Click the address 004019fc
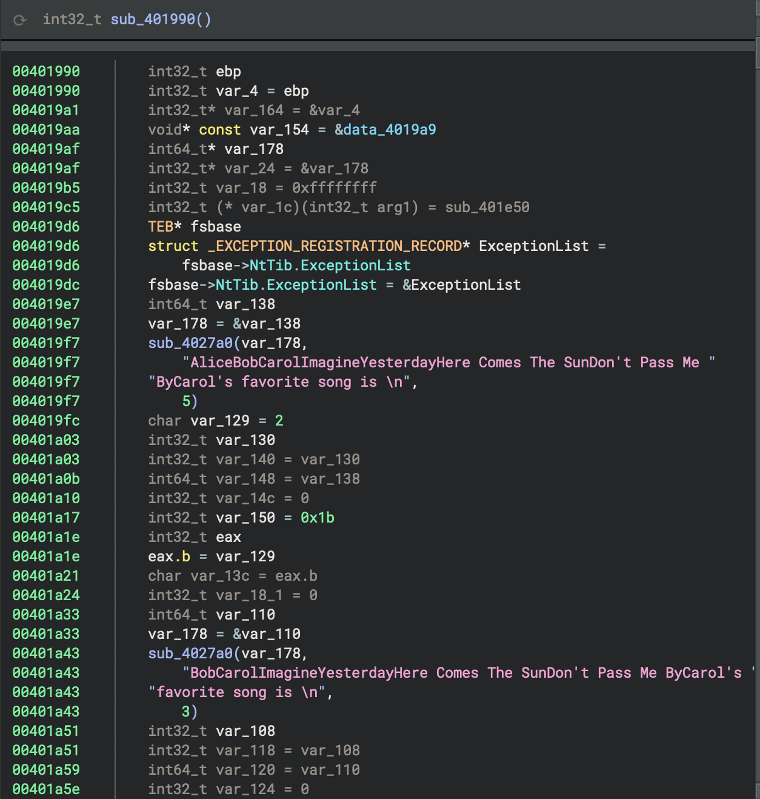This screenshot has height=799, width=760. 46,421
